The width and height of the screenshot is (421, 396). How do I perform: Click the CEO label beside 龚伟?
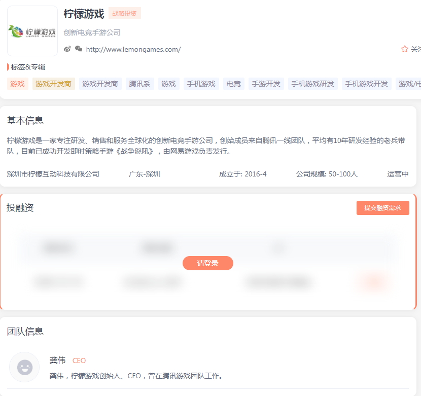coord(79,361)
